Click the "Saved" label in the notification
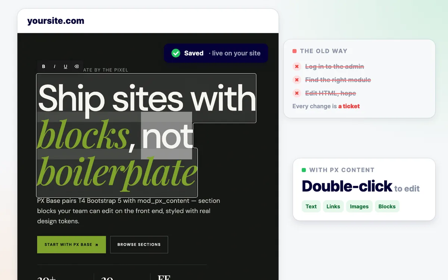Image resolution: width=448 pixels, height=280 pixels. click(x=194, y=53)
